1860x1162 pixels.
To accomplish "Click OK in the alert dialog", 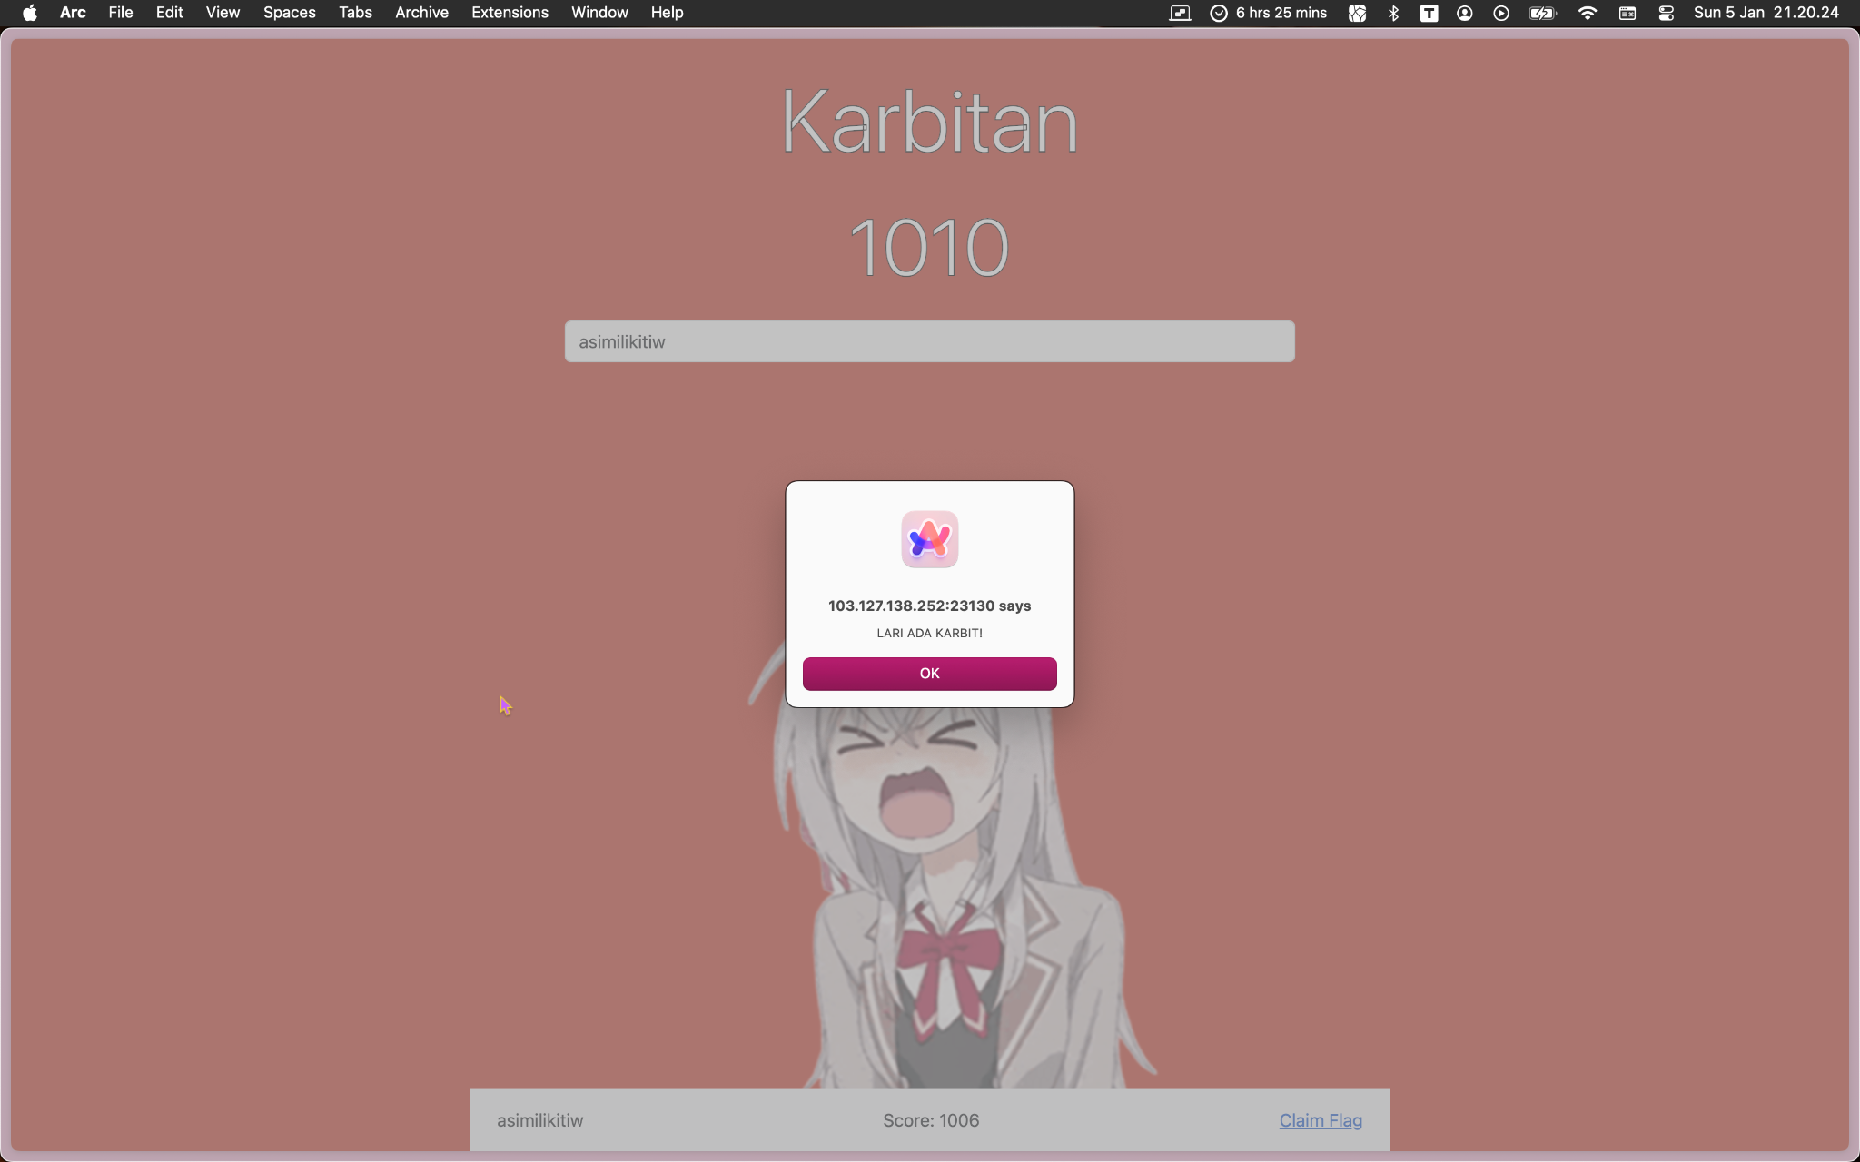I will [x=929, y=674].
